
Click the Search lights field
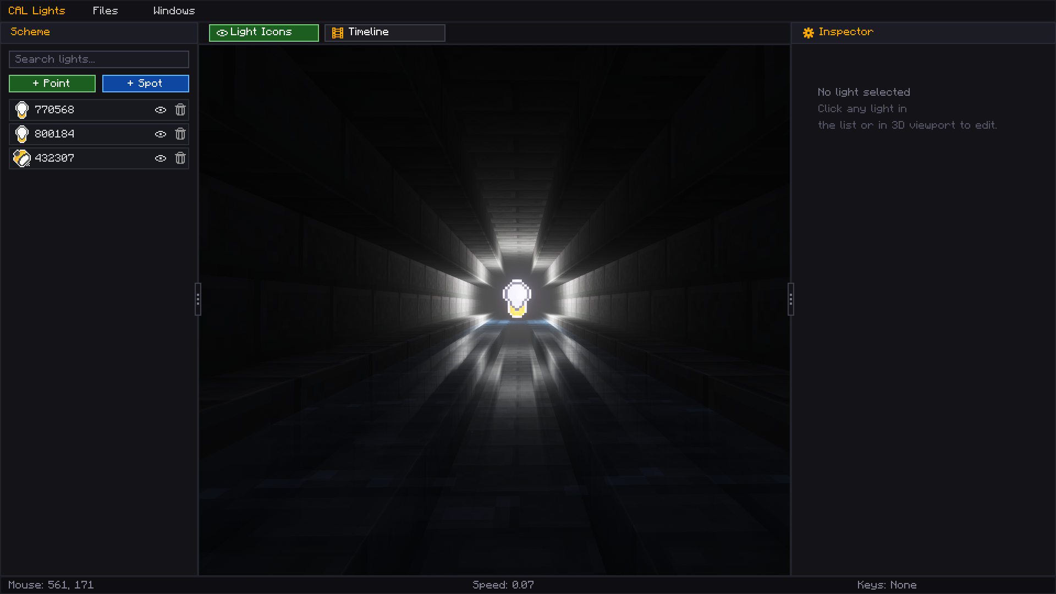(99, 59)
